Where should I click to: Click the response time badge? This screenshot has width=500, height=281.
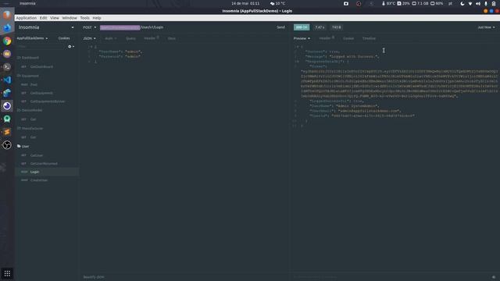coord(320,27)
